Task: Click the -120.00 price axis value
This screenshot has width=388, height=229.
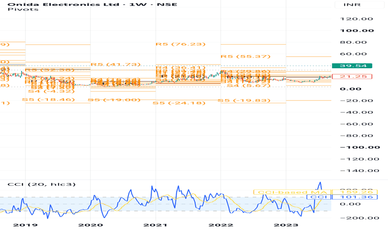Action: pos(360,159)
